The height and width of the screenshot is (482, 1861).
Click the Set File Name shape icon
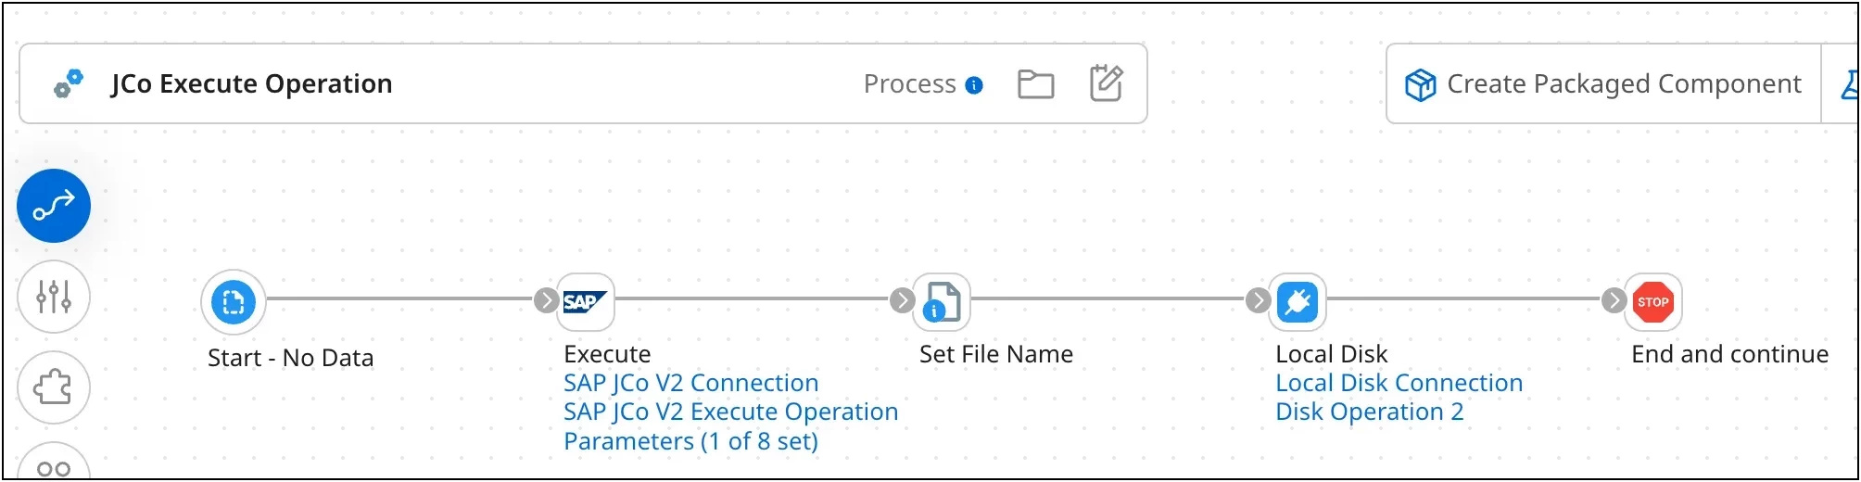click(x=942, y=302)
